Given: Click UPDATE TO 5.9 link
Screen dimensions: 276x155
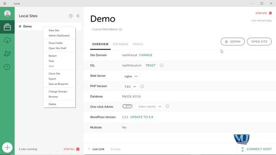Looking at the screenshot, I should pos(142,117).
